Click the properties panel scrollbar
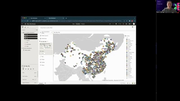This screenshot has width=180, height=101. pyautogui.click(x=38, y=74)
